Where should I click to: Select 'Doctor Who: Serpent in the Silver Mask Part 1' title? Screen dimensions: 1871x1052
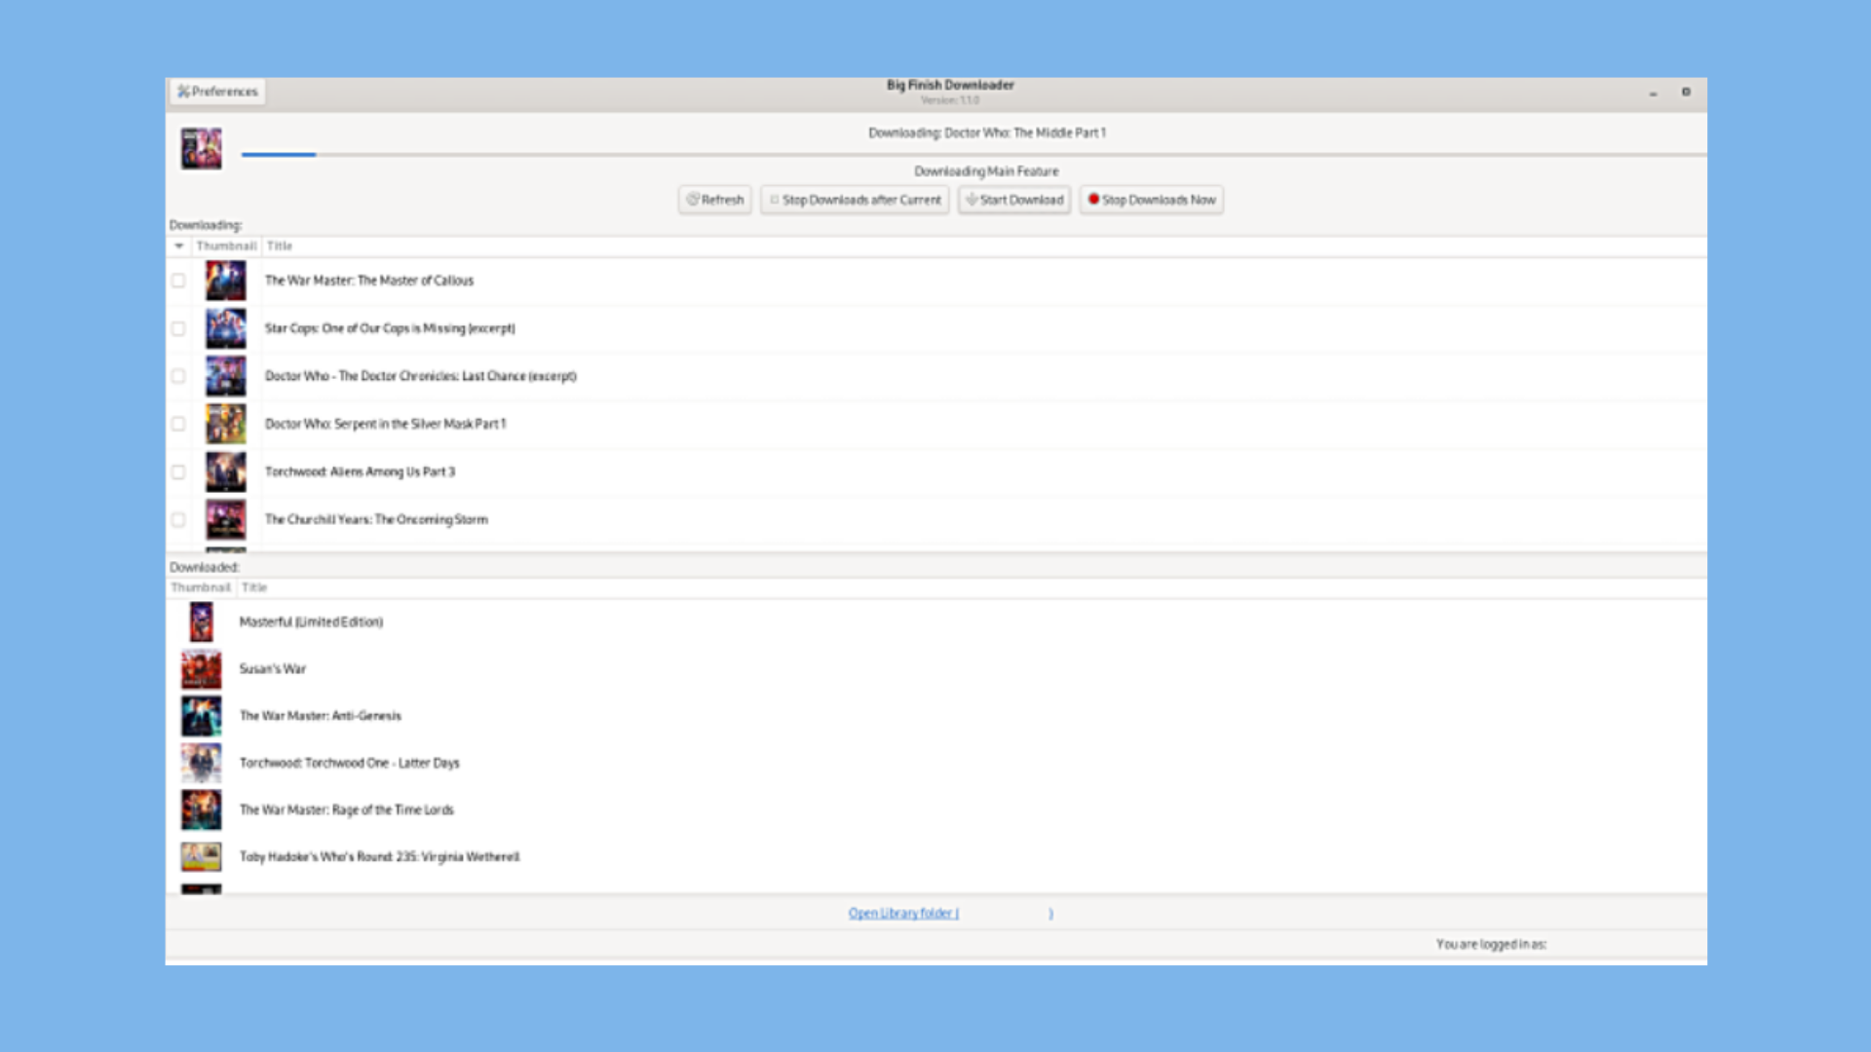[385, 424]
